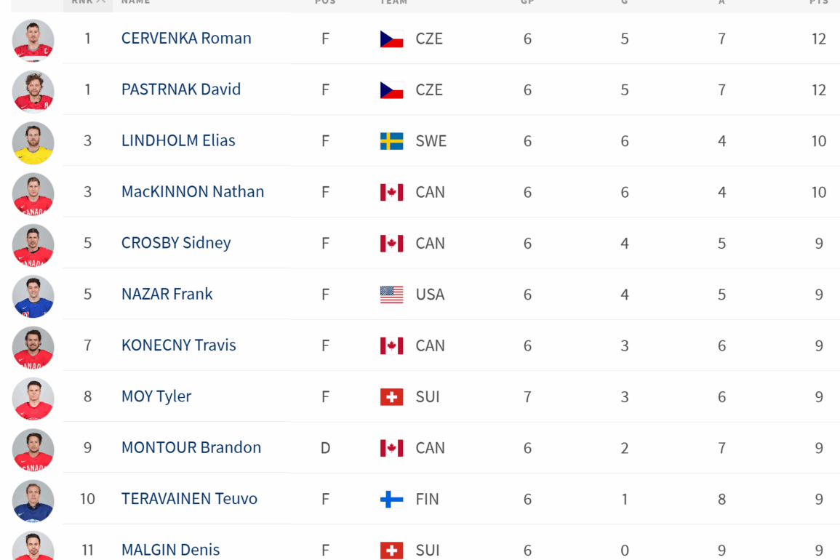Sort by PTS column header
The width and height of the screenshot is (840, 560).
point(819,2)
